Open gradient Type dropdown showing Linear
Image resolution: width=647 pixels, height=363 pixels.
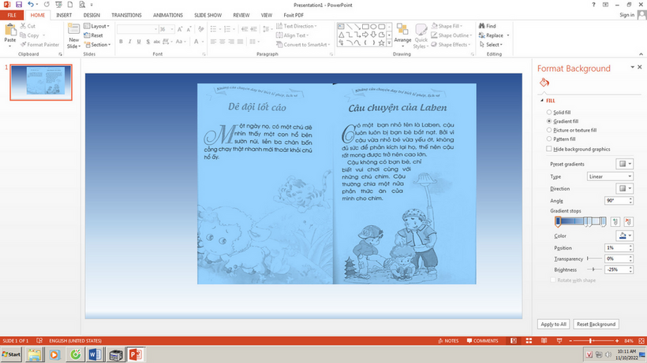point(610,176)
